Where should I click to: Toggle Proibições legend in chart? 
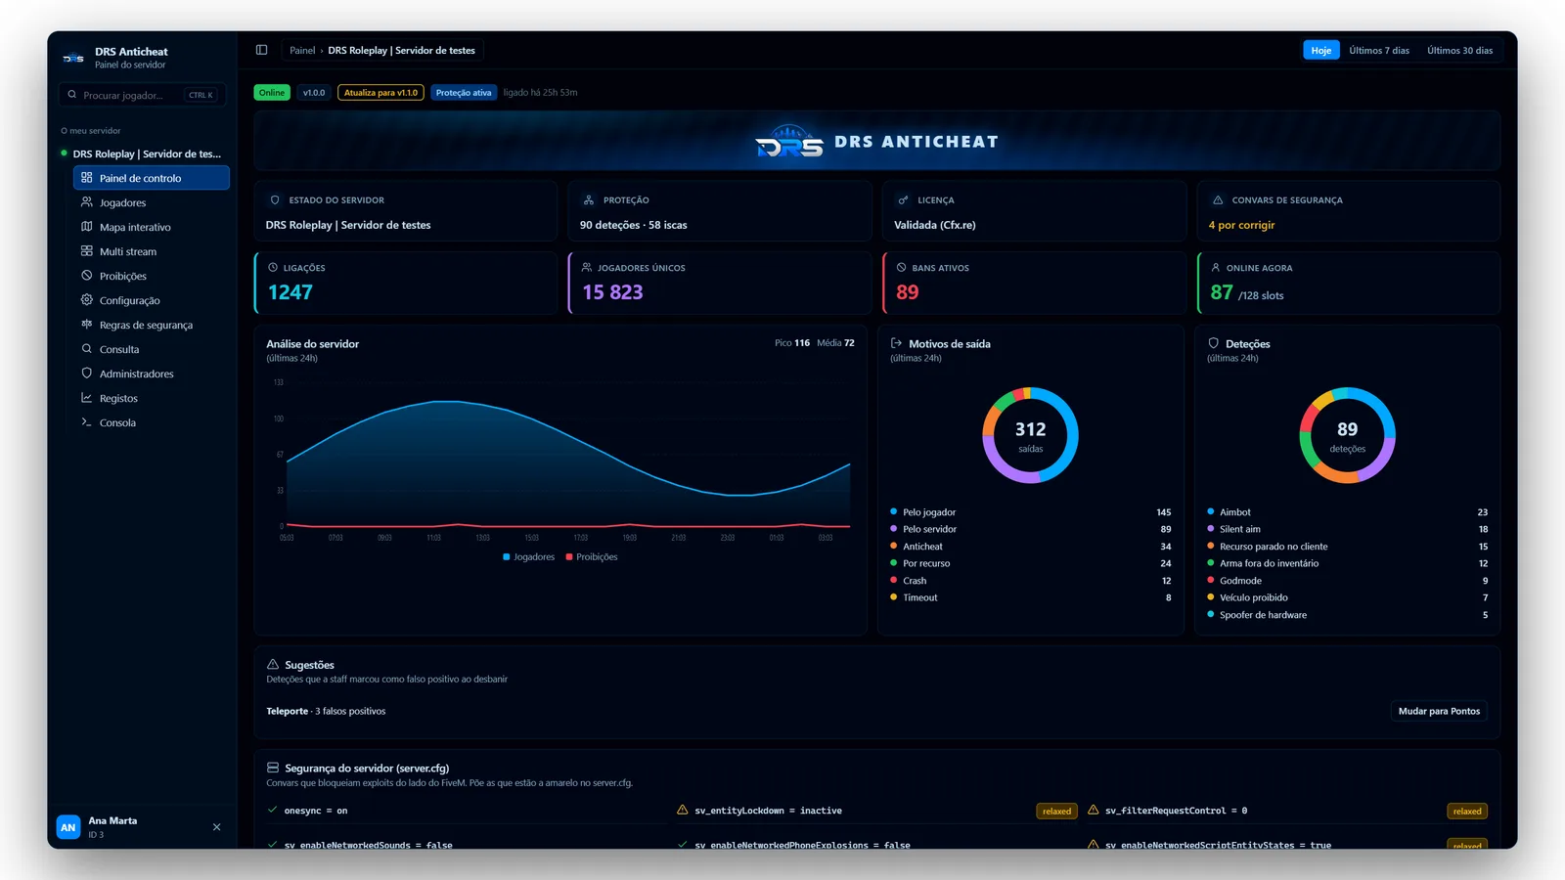(592, 557)
